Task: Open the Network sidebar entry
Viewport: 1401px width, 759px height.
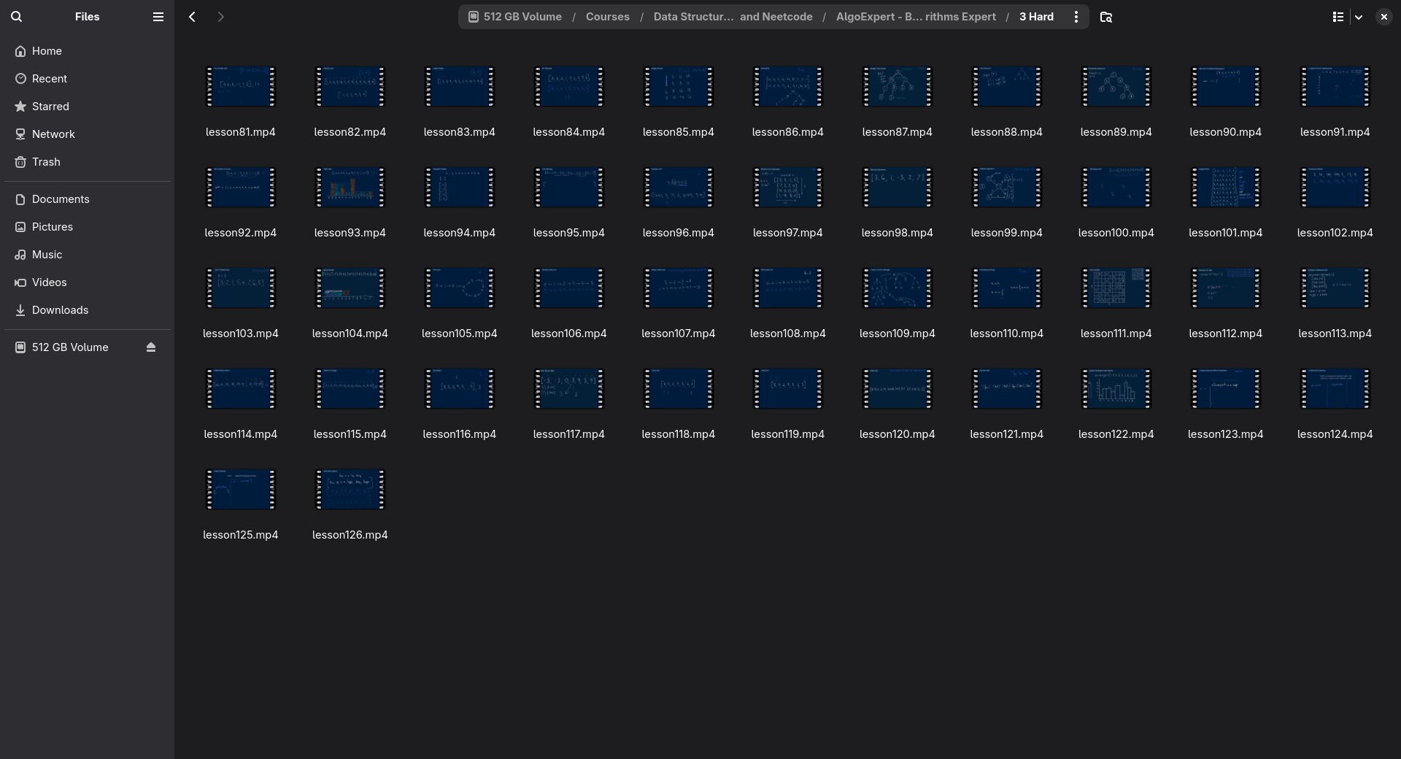Action: 53,134
